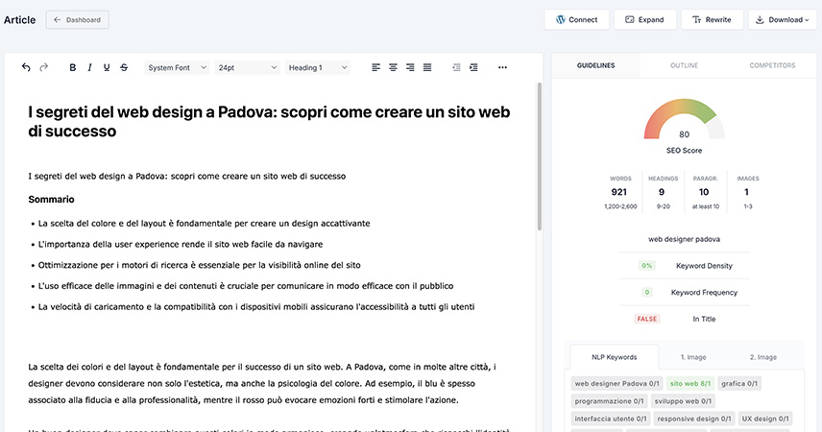Toggle underline formatting
The image size is (822, 432).
[107, 67]
